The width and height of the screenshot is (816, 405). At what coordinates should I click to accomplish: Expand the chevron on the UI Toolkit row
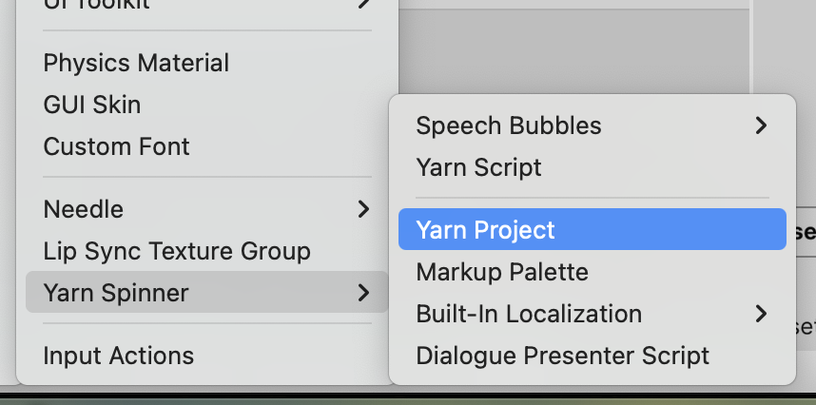click(363, 5)
